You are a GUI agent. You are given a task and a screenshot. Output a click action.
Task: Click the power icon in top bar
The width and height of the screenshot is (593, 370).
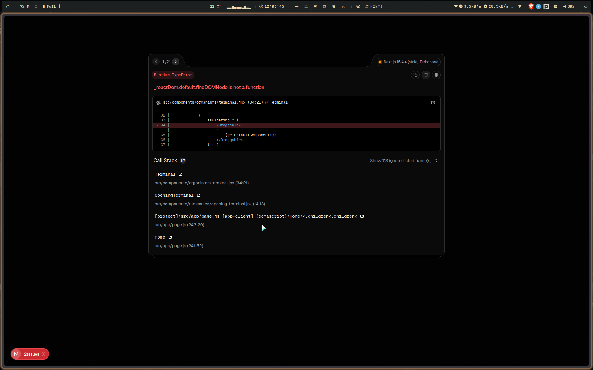586,6
